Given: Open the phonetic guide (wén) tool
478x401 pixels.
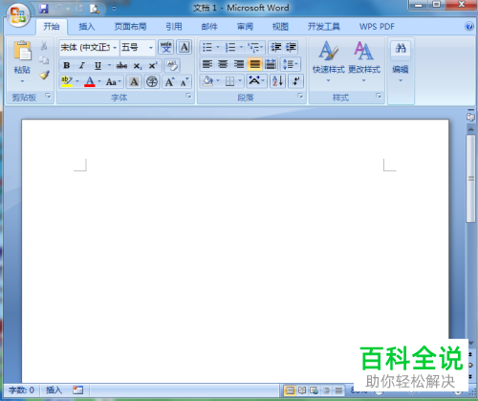Looking at the screenshot, I should point(165,48).
